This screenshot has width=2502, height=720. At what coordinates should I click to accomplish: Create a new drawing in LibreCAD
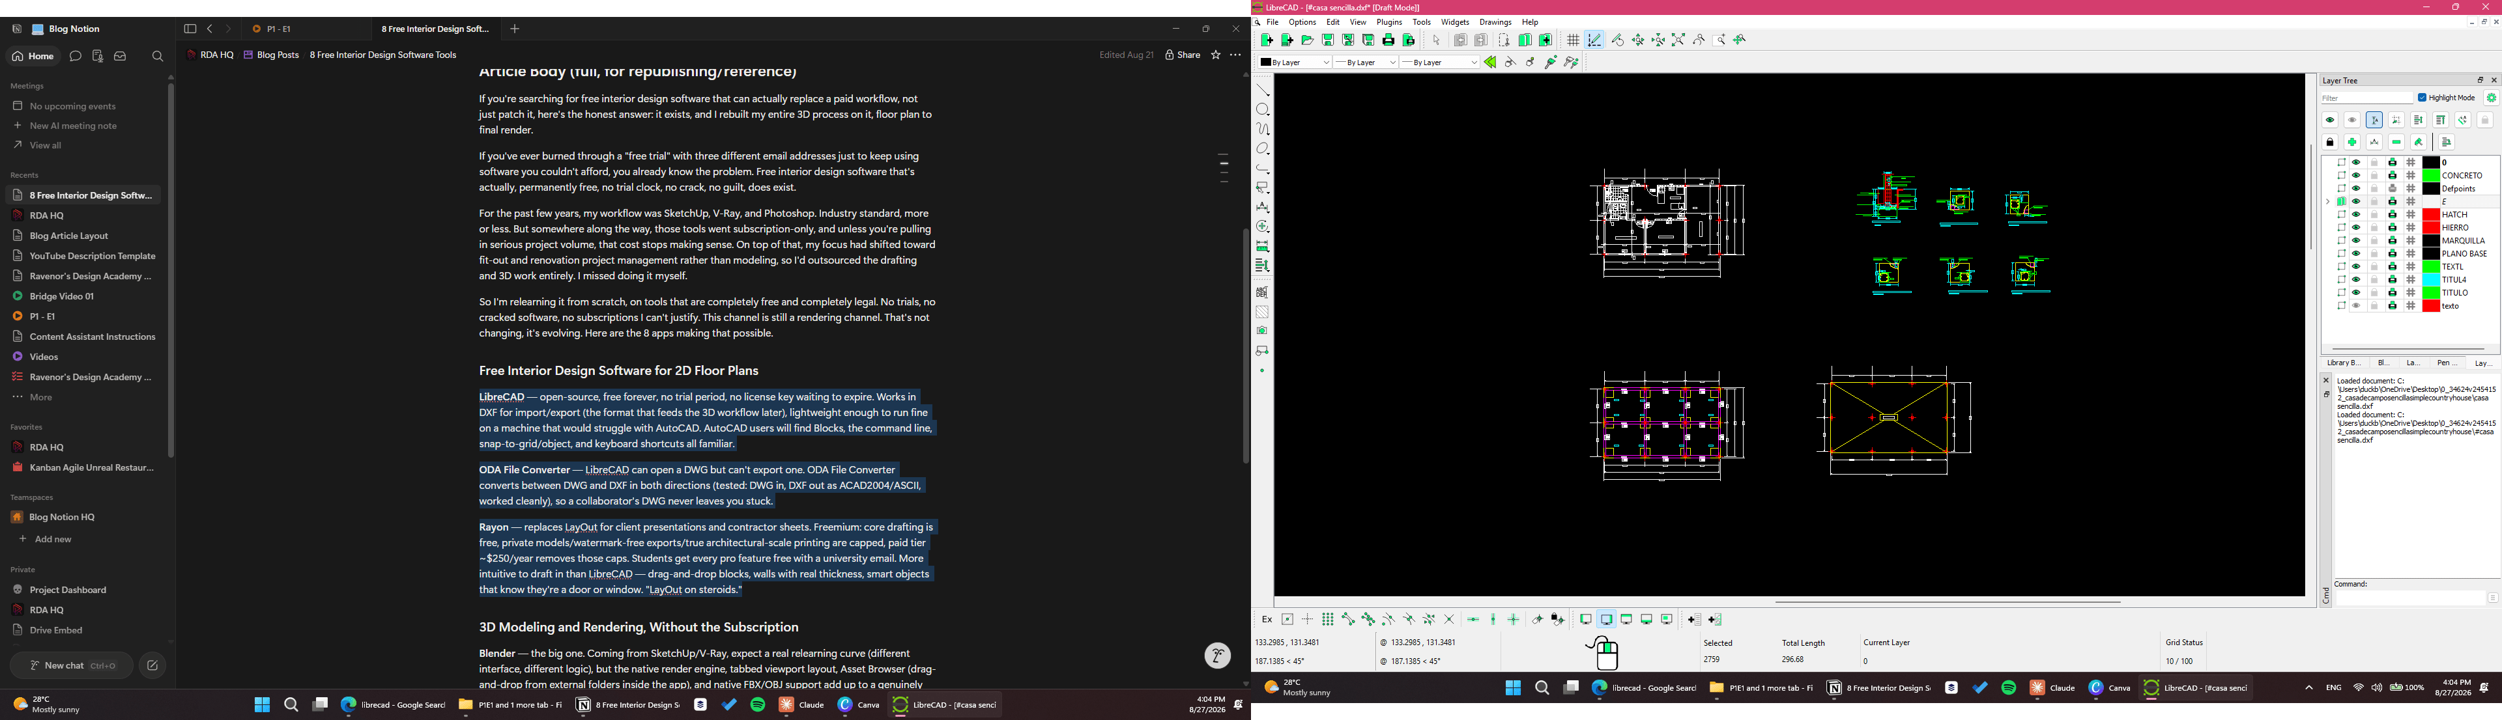[1267, 40]
